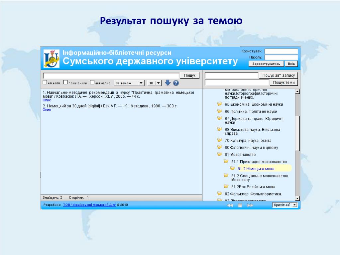Click page number 1 in Сторінки
The image size is (340, 255).
tap(88, 198)
